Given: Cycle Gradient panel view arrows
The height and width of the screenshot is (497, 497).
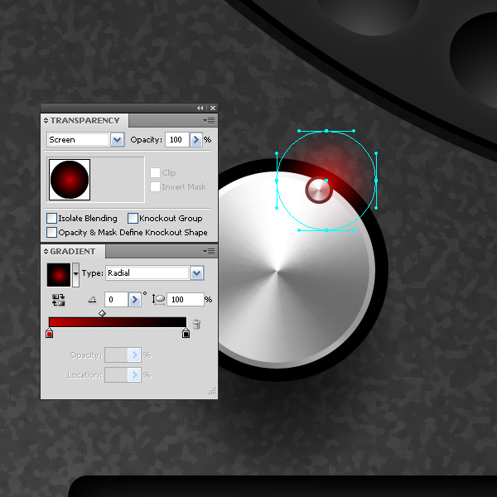Looking at the screenshot, I should pyautogui.click(x=46, y=251).
